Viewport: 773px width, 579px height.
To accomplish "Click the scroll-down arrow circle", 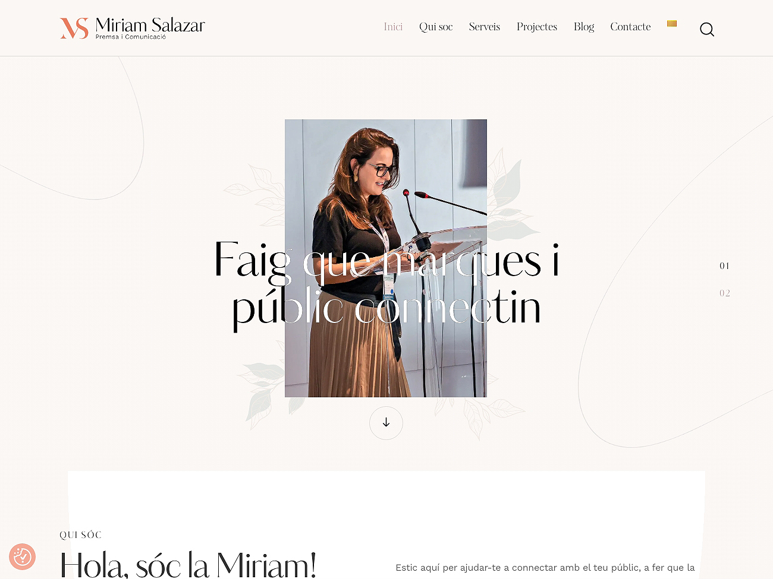I will pos(386,423).
